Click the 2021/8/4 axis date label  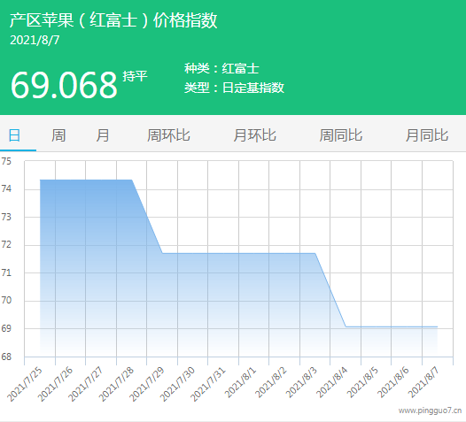[331, 383]
